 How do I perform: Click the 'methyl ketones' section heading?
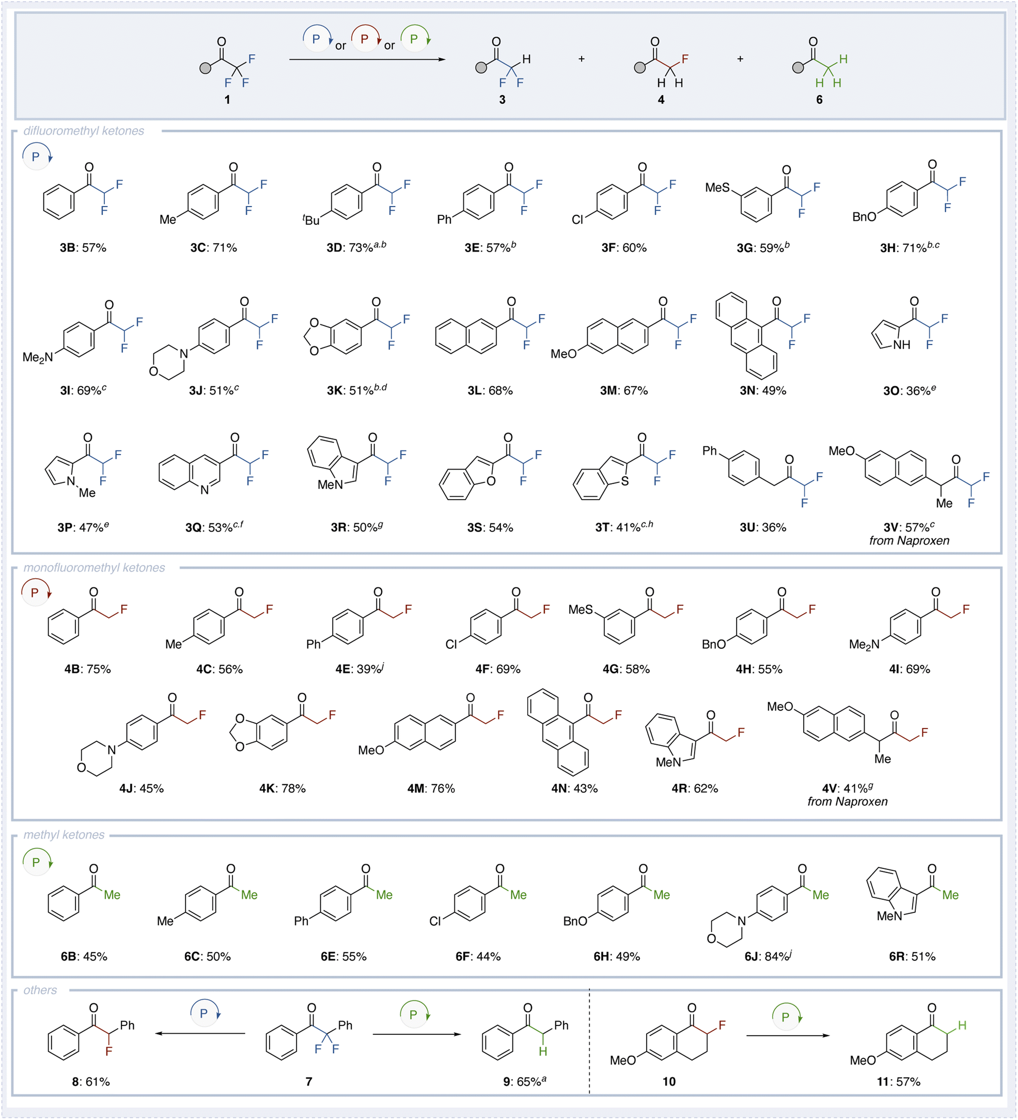click(64, 834)
